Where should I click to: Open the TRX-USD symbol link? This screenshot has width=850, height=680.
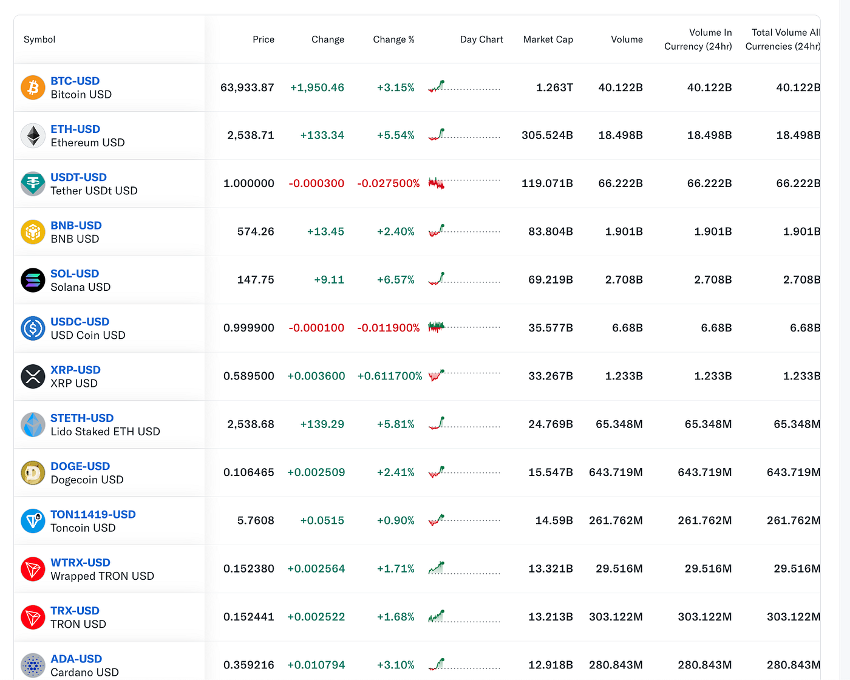tap(75, 610)
